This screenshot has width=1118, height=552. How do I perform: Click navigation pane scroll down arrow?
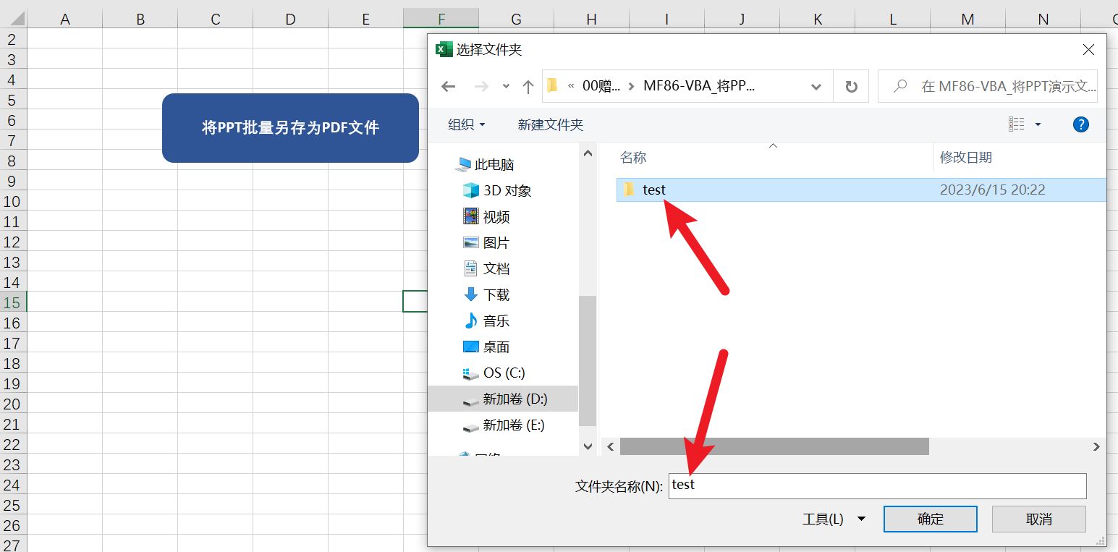click(588, 447)
